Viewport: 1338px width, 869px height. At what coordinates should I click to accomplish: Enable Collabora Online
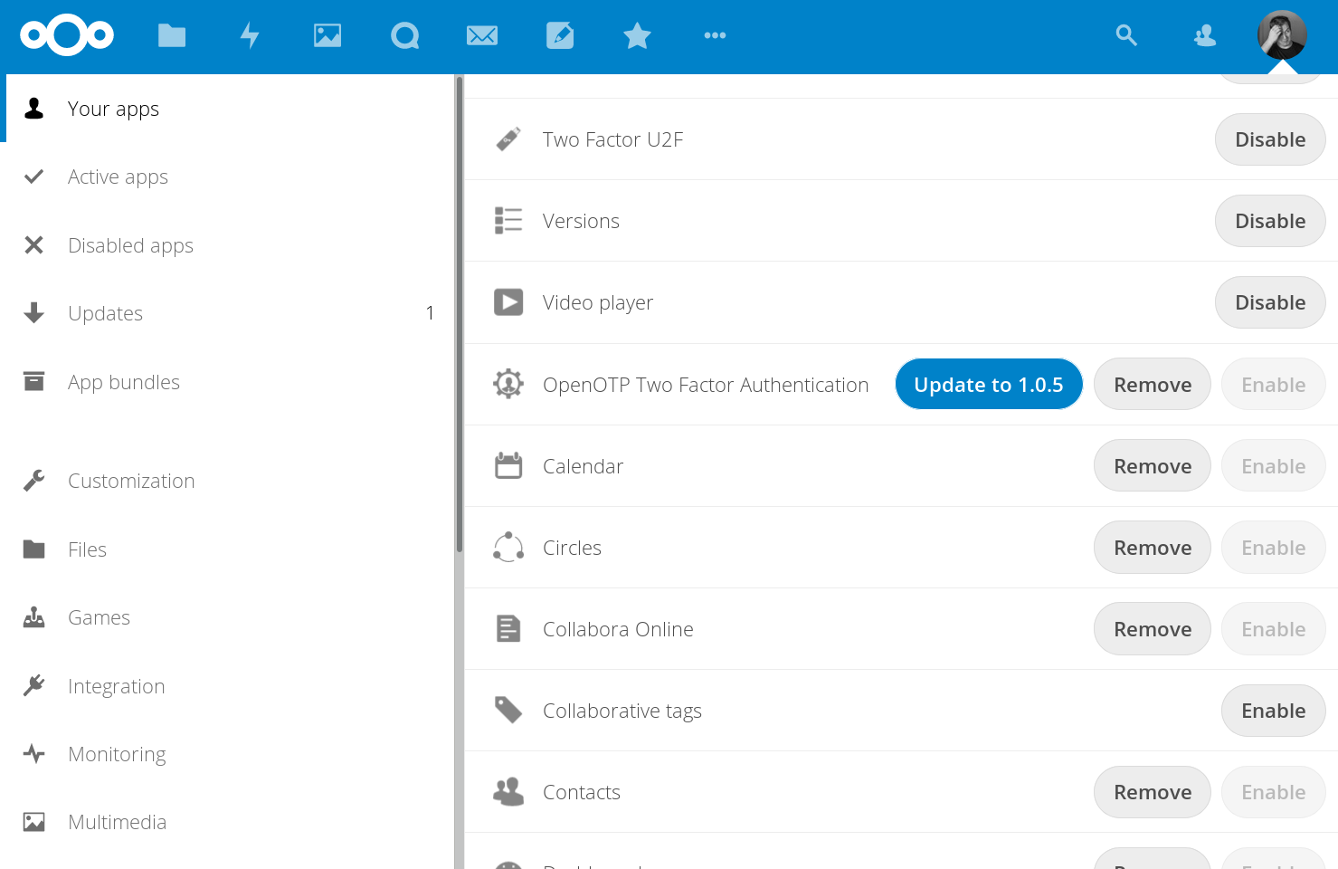pyautogui.click(x=1274, y=628)
